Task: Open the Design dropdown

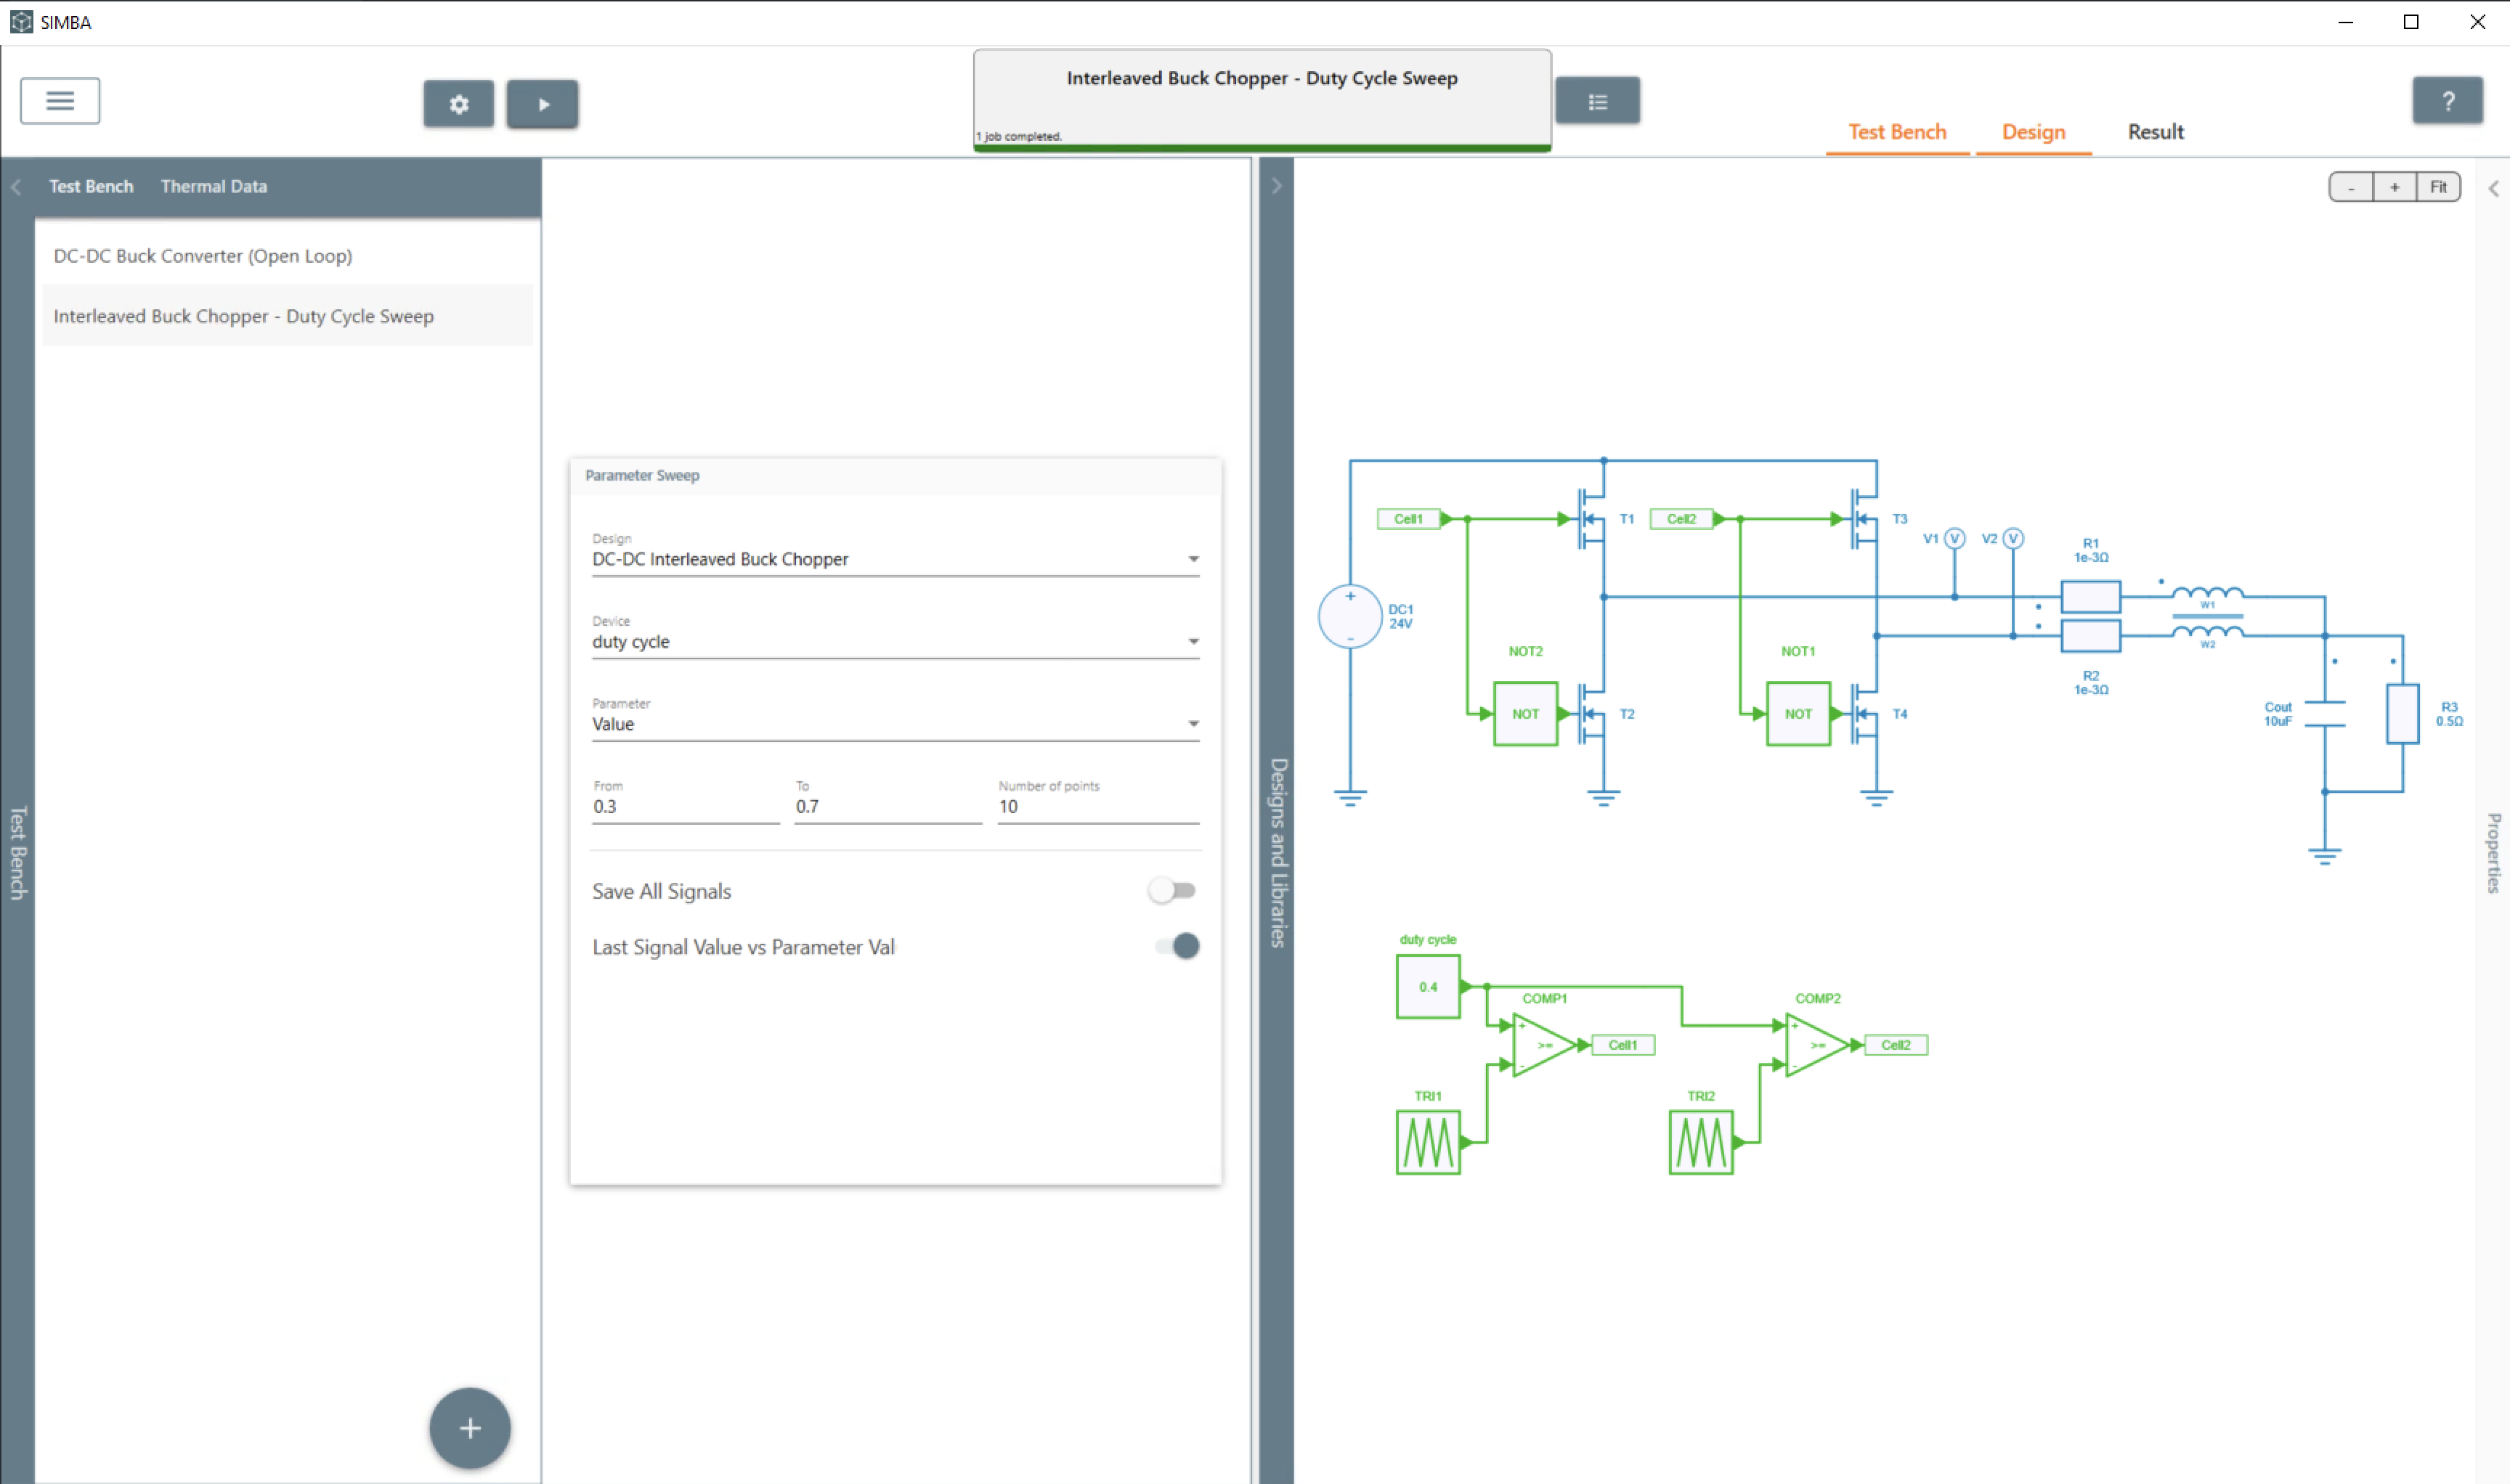Action: pos(895,559)
